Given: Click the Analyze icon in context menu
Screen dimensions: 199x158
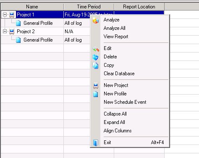Looking at the screenshot, I should pos(96,20).
